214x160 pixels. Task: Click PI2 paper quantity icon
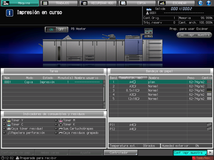[x=209, y=129]
